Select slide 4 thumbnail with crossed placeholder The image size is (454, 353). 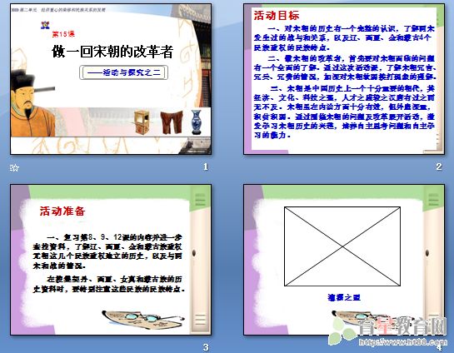pyautogui.click(x=344, y=260)
